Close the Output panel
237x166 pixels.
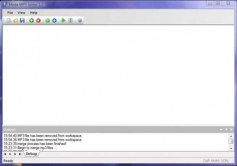click(231, 129)
